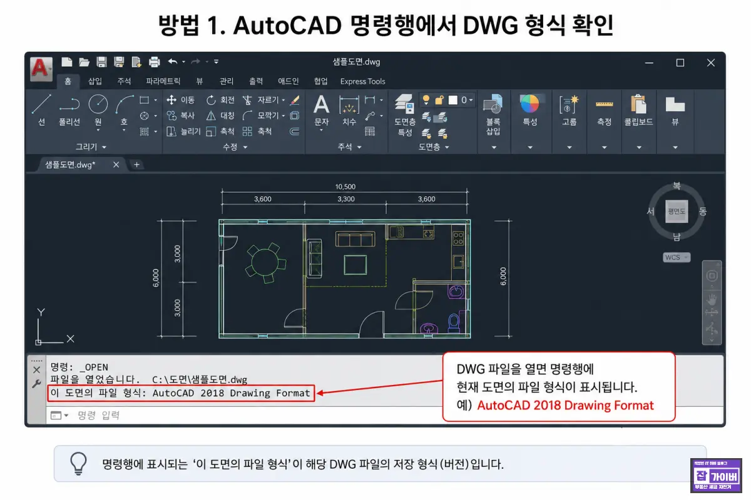Switch to the 삽입 ribbon tab
Viewport: 751px width, 500px height.
point(95,81)
